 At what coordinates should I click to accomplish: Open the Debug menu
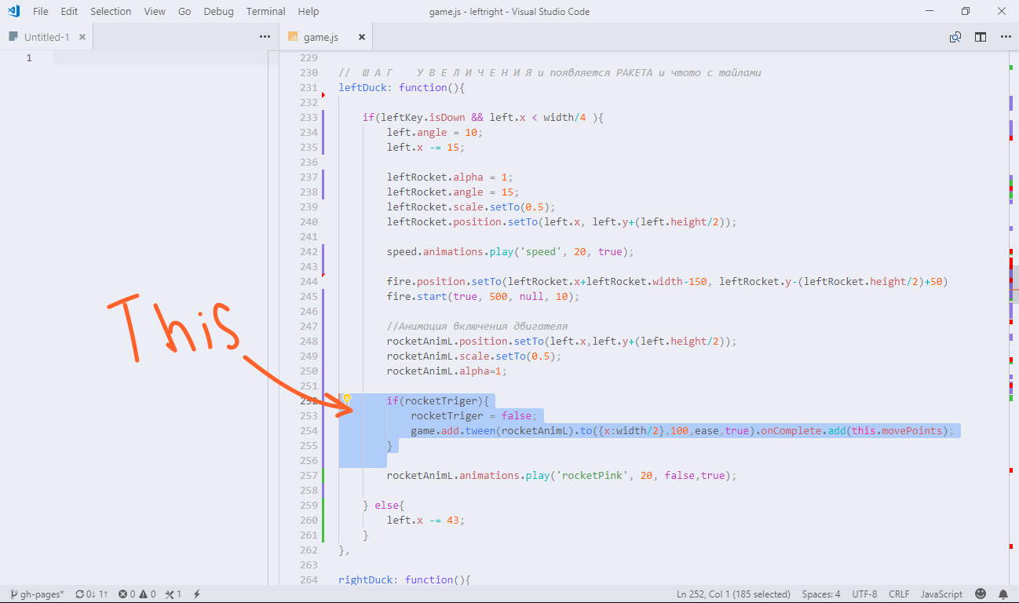[x=218, y=11]
